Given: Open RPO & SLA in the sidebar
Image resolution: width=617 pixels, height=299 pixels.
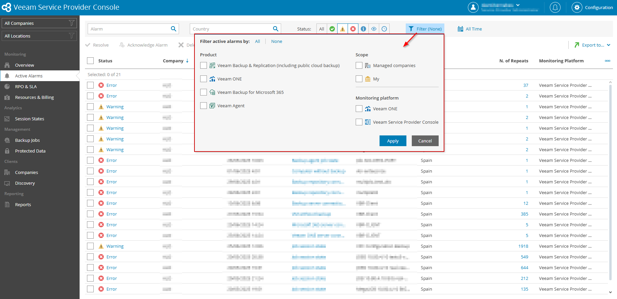Looking at the screenshot, I should point(26,86).
